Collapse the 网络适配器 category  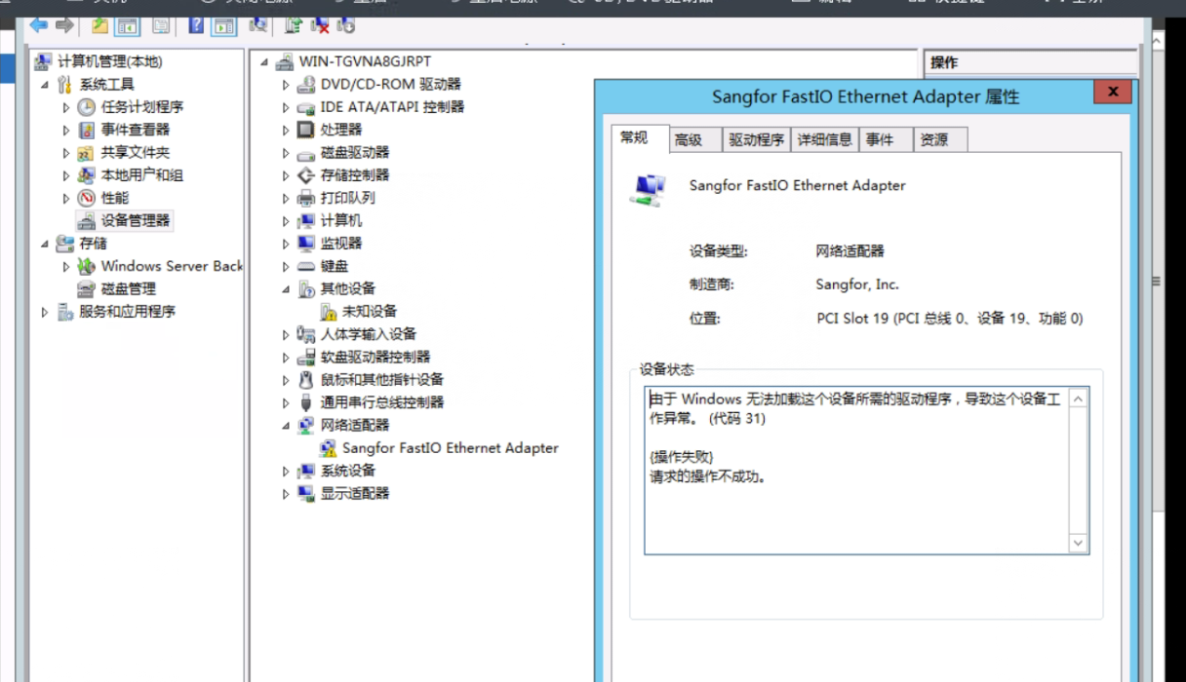click(x=286, y=426)
